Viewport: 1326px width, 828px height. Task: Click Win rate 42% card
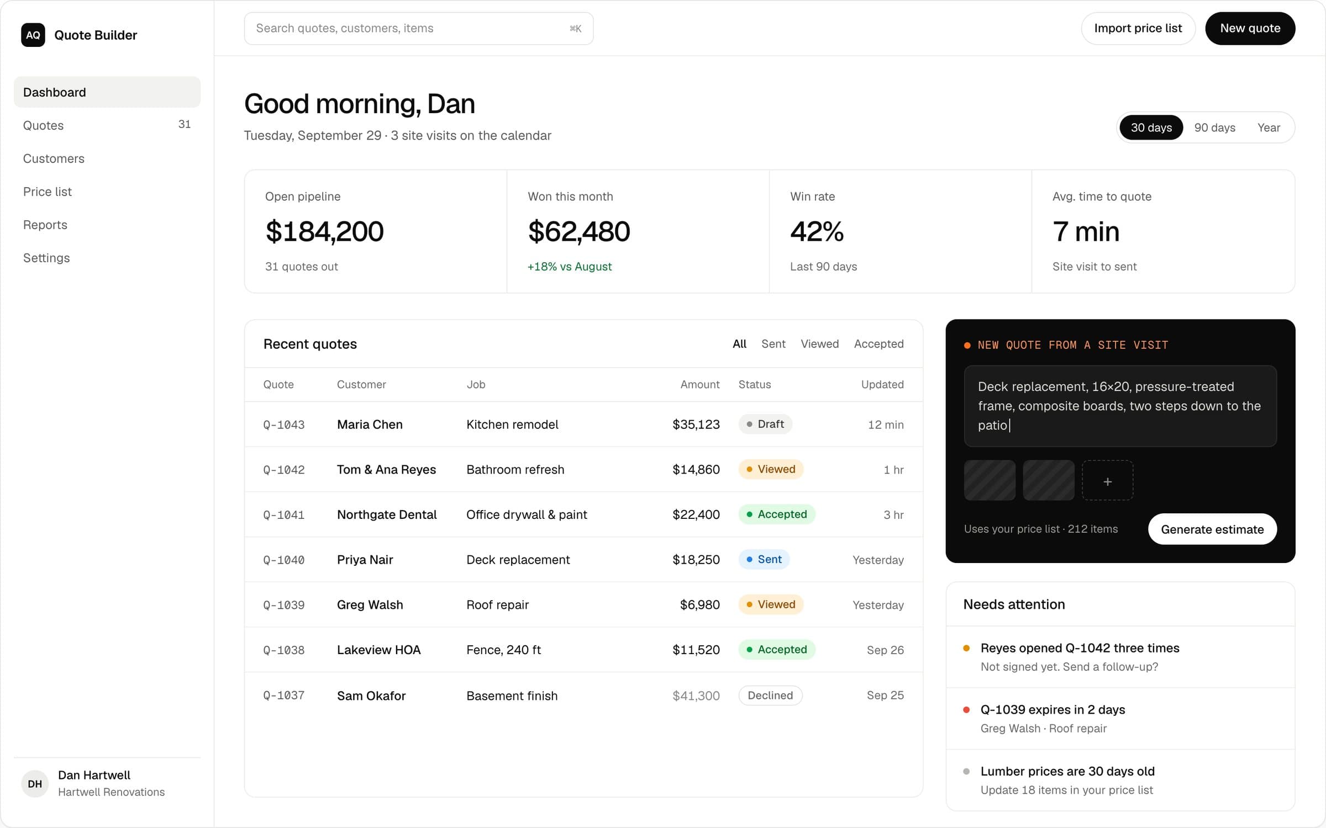(901, 231)
